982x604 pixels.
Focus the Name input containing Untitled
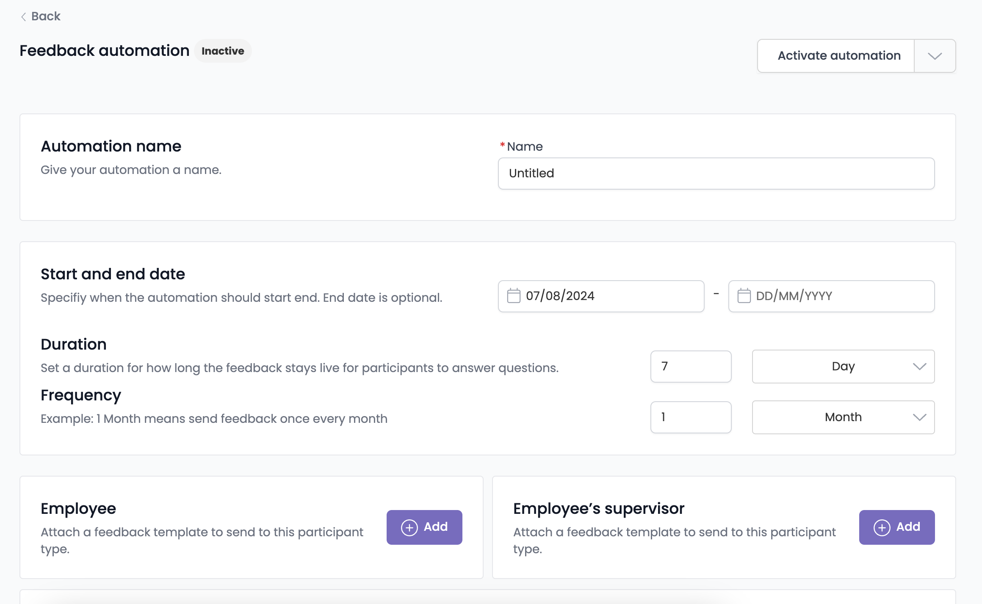point(716,174)
